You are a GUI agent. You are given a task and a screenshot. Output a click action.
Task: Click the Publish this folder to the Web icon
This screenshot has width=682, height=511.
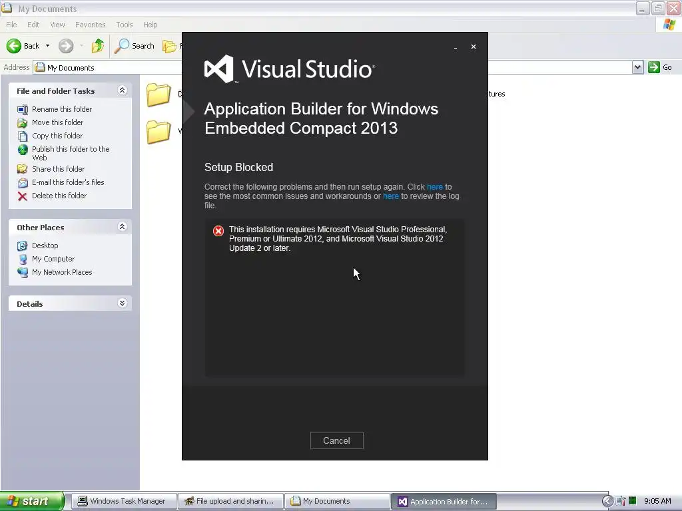[23, 150]
